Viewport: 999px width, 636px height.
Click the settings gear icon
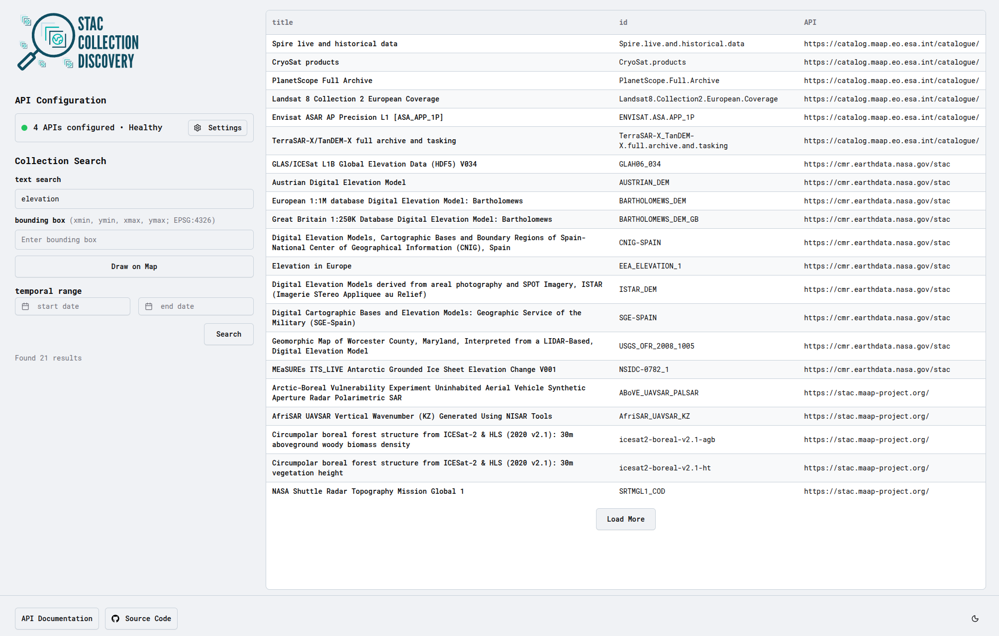(198, 128)
